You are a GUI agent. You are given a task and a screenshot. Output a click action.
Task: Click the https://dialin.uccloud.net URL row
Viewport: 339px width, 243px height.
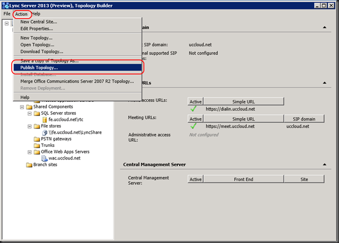pos(230,109)
